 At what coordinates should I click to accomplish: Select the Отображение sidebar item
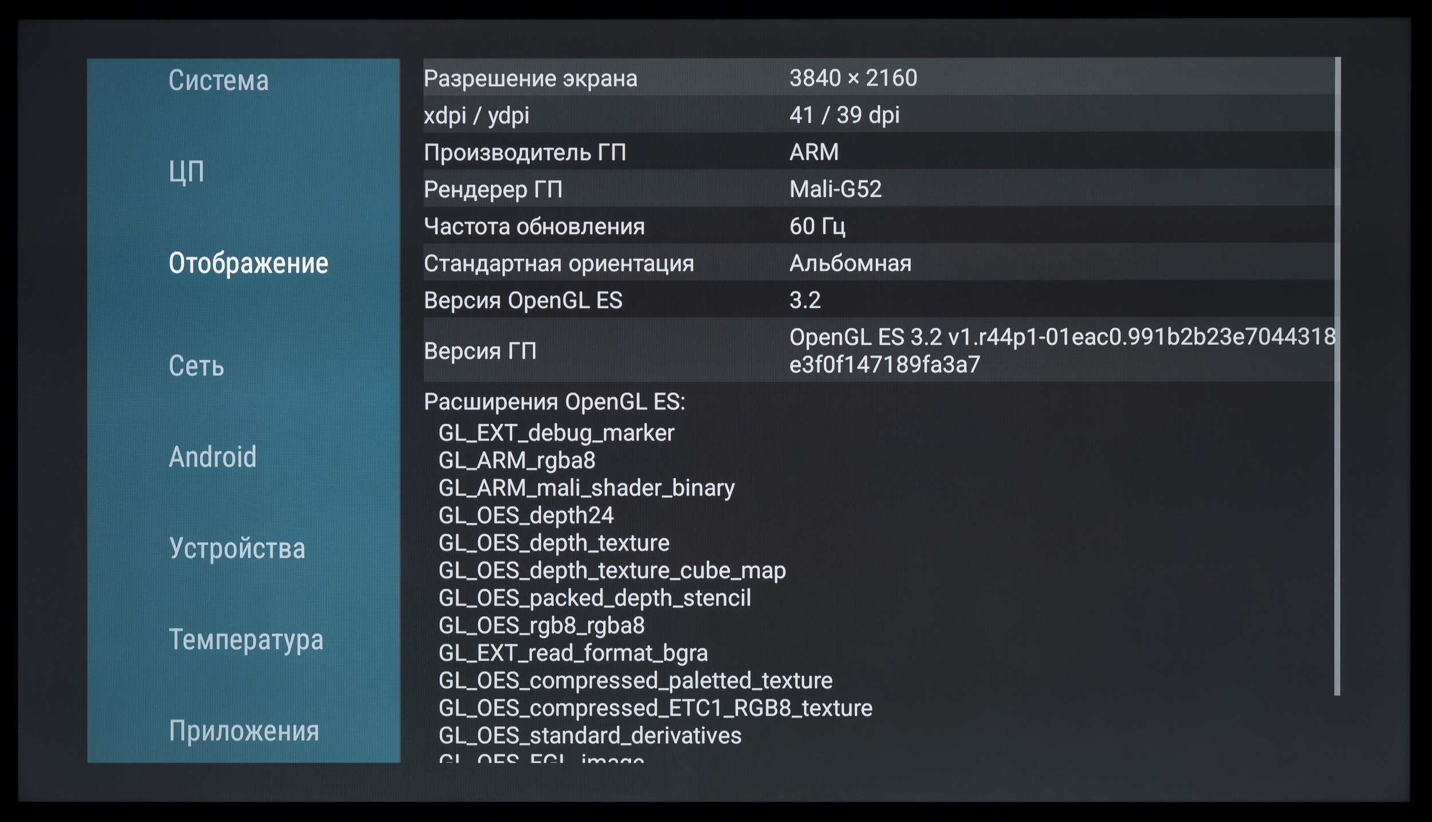pyautogui.click(x=248, y=263)
